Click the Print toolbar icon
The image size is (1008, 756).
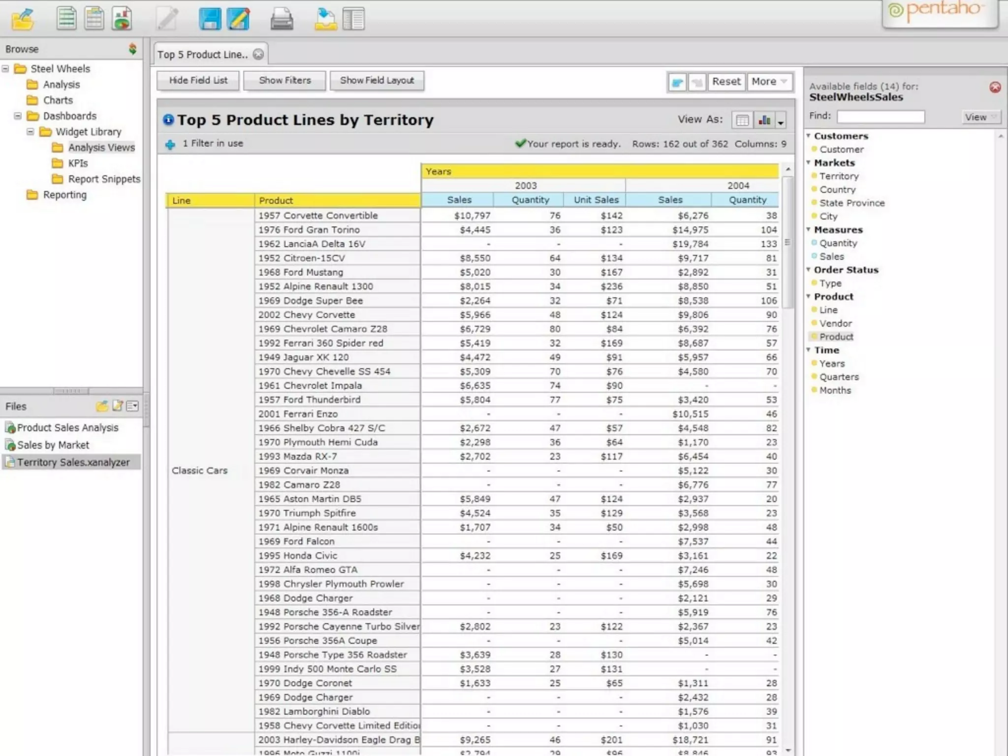(282, 19)
